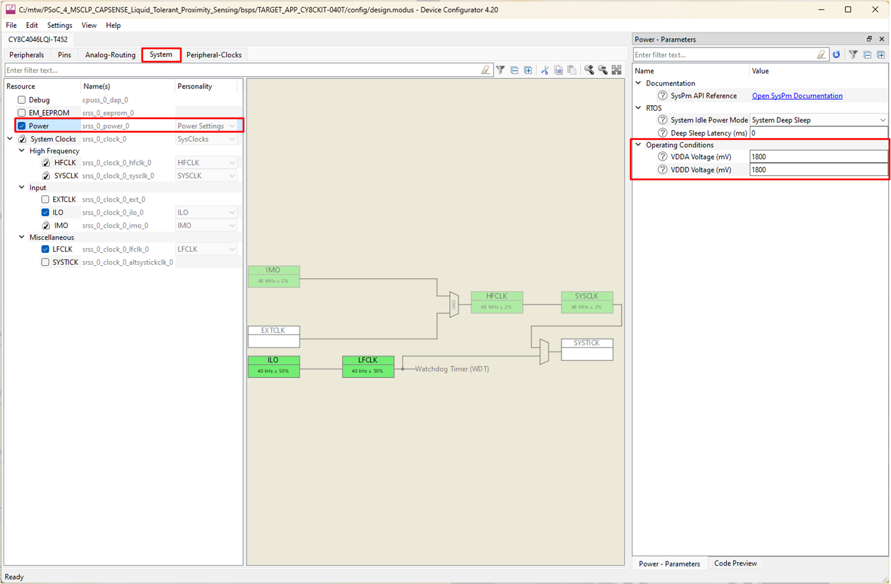Screen dimensions: 891x584
Task: Select the CY8C4046LQI-T452 device tab
Action: [38, 39]
